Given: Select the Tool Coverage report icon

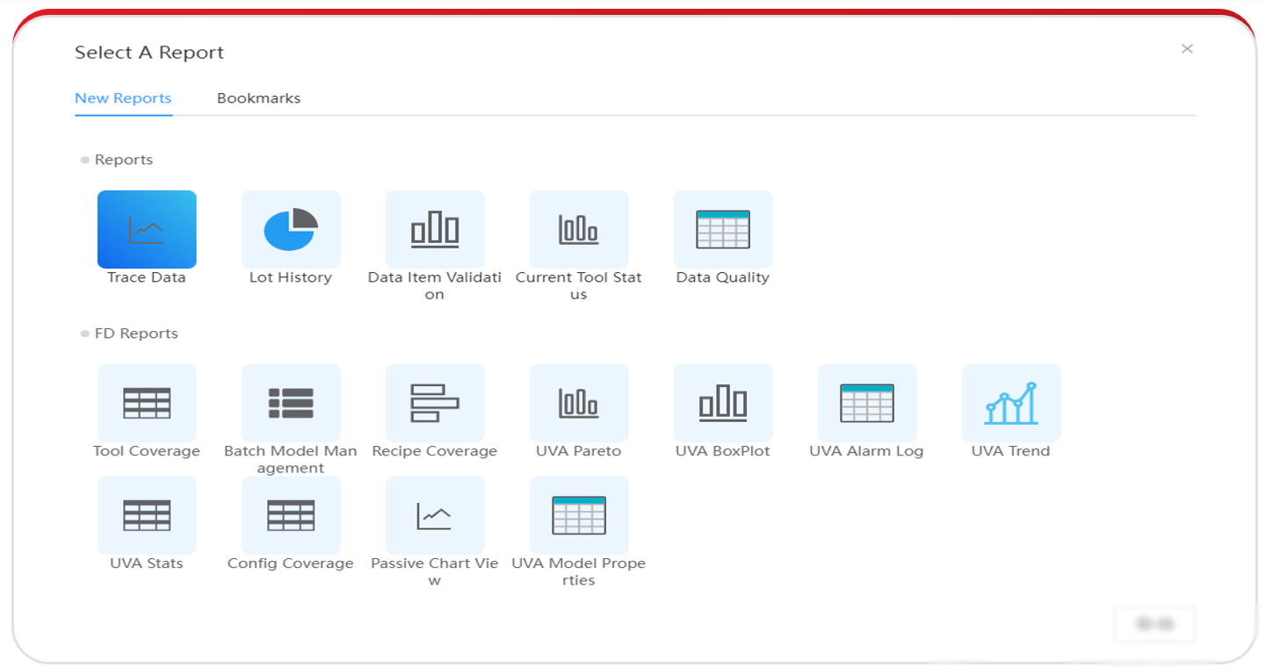Looking at the screenshot, I should pyautogui.click(x=147, y=403).
